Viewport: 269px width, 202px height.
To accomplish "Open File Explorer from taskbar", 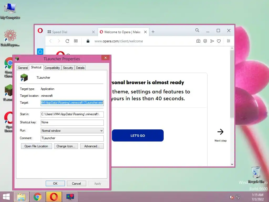I will pyautogui.click(x=21, y=197).
